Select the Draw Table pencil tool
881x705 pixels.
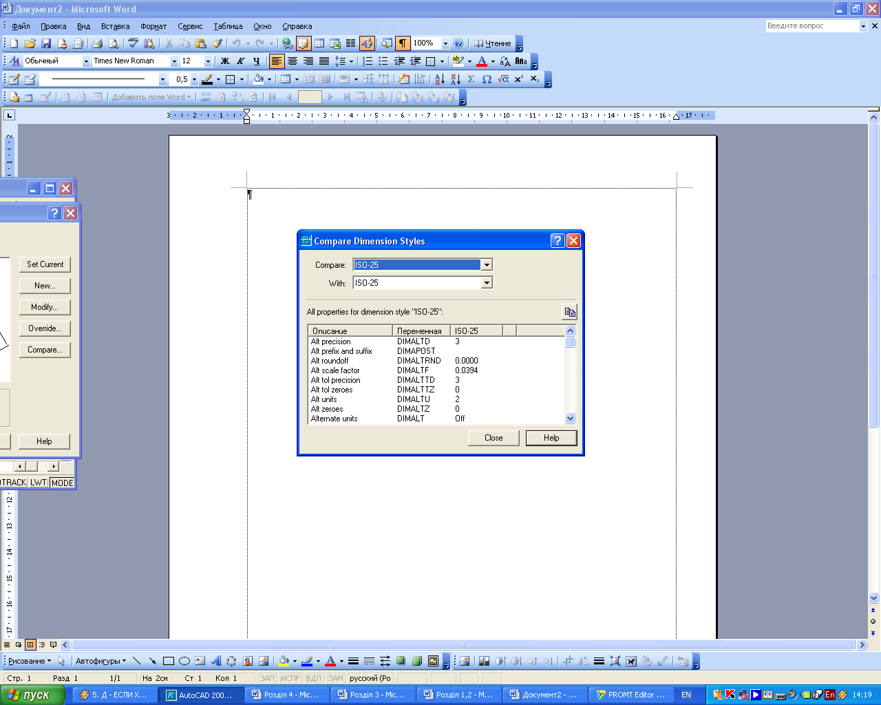coord(14,79)
